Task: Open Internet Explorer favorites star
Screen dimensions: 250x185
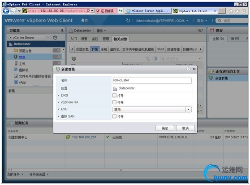Action: tap(237, 11)
